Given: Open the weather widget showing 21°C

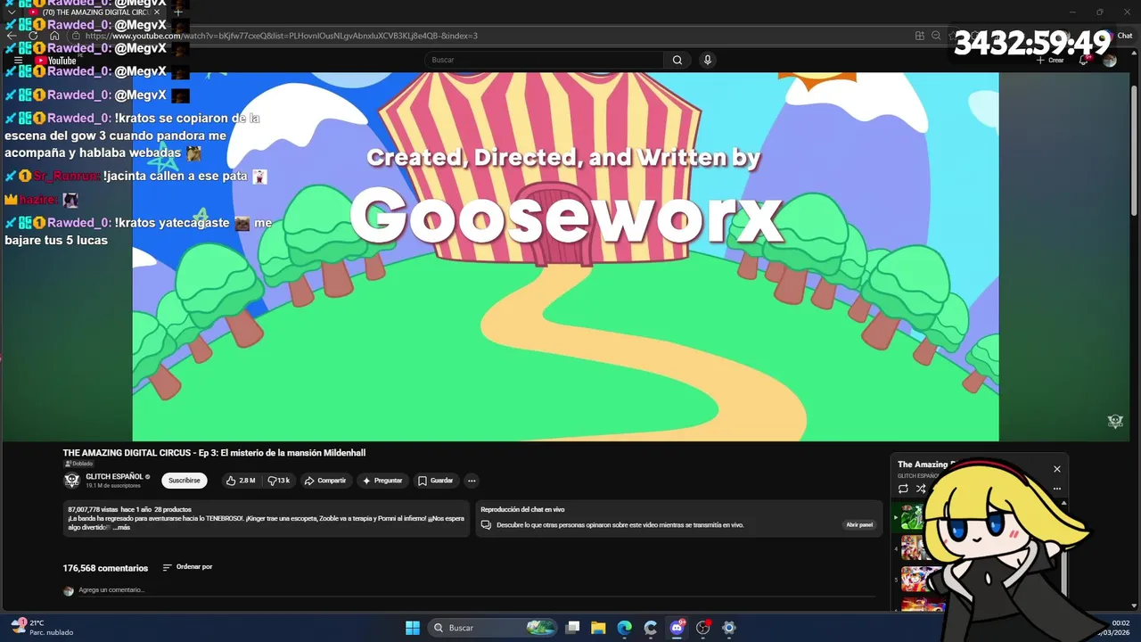Looking at the screenshot, I should (43, 628).
